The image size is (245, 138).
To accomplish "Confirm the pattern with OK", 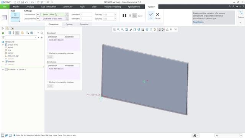I will pos(151,15).
